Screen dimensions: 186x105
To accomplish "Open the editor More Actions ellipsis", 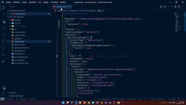I will [183, 7].
